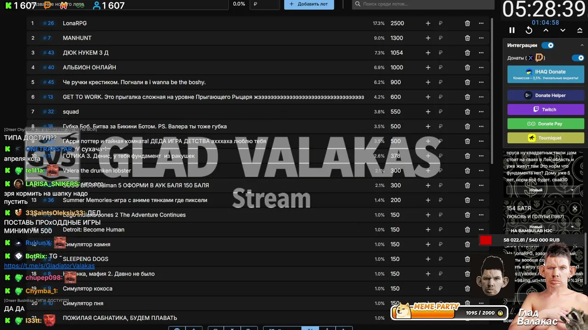Connect the Twitch integration
Screen dimensions: 588x330
pyautogui.click(x=546, y=110)
